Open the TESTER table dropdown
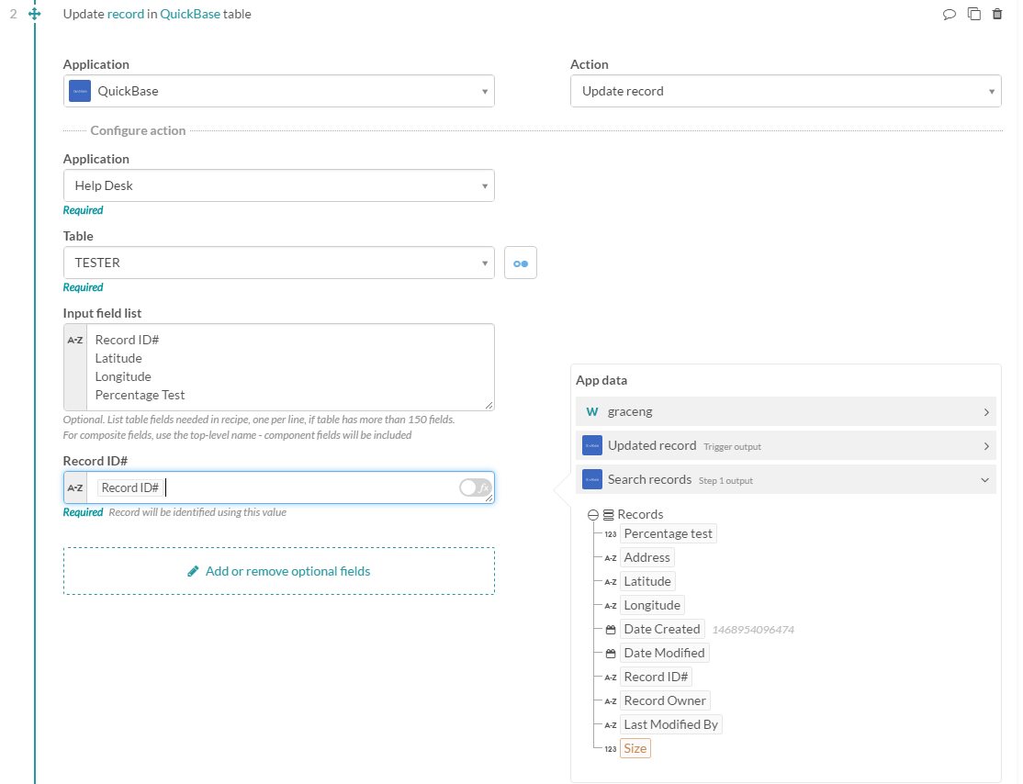This screenshot has height=784, width=1023. [278, 263]
